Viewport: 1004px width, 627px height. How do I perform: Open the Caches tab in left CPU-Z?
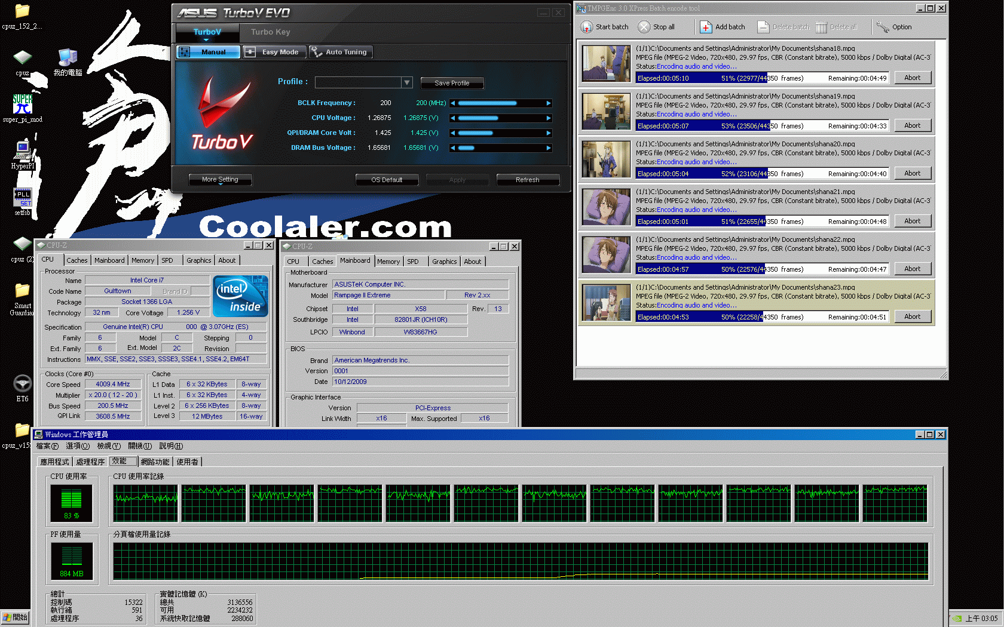[x=77, y=260]
